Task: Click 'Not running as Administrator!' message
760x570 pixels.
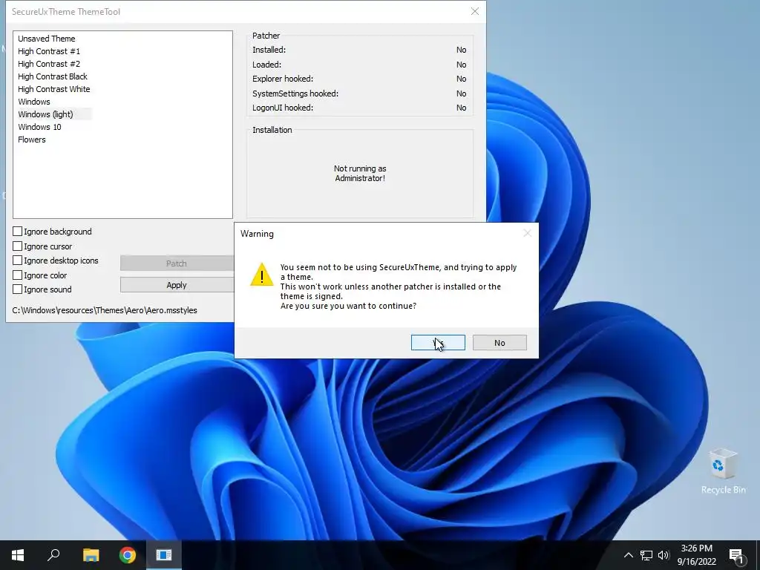Action: pyautogui.click(x=360, y=173)
